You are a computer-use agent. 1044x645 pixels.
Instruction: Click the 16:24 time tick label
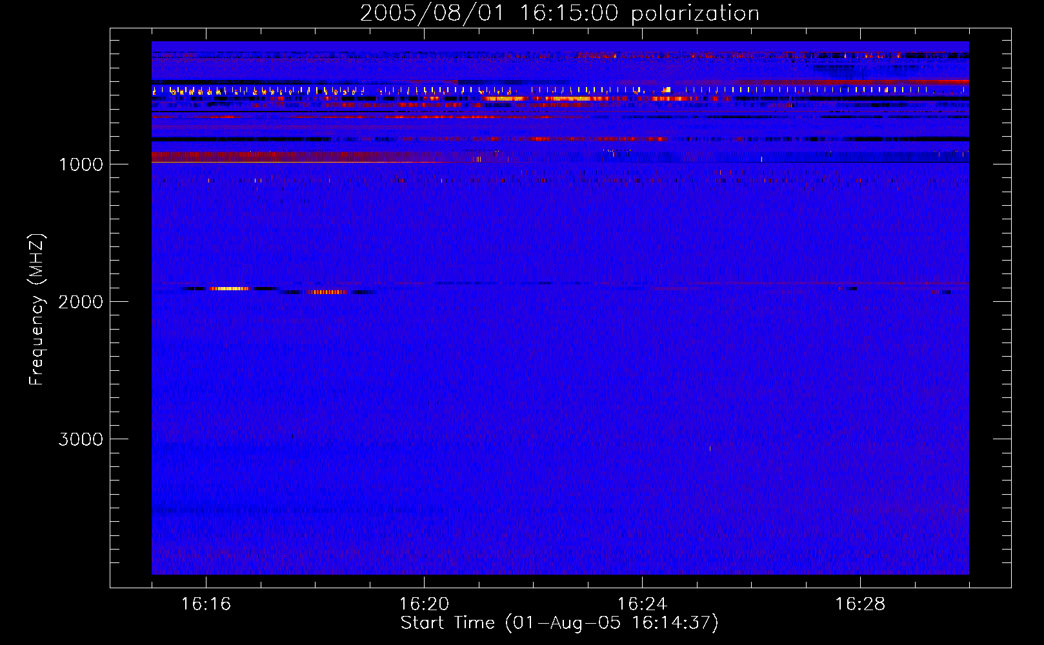(x=642, y=604)
